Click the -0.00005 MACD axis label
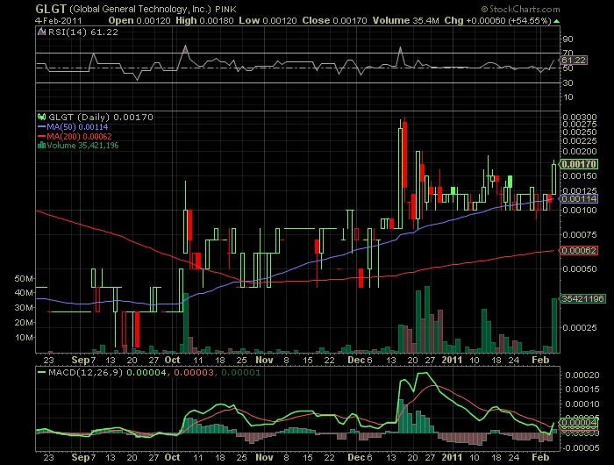 pyautogui.click(x=581, y=447)
